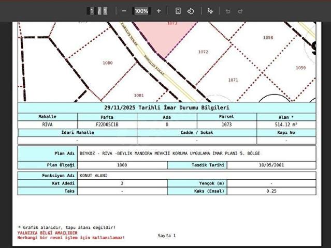The width and height of the screenshot is (331, 248).
Task: Toggle the fit to page icon
Action: pyautogui.click(x=178, y=11)
